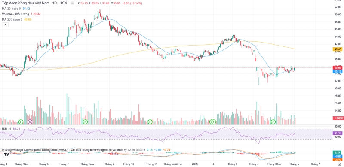Click the purple 53.31 RSI axis label
Viewport: 344px width, 167px height.
tap(338, 133)
